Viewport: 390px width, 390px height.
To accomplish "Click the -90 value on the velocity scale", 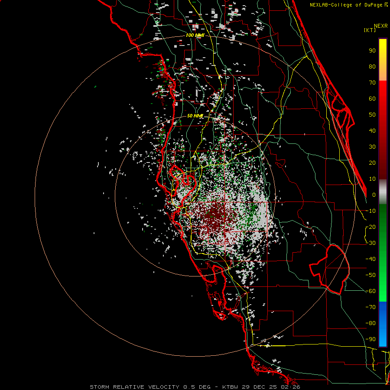I will [370, 339].
